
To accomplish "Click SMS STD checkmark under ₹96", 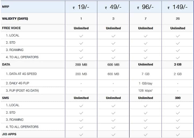I will tap(145, 113).
